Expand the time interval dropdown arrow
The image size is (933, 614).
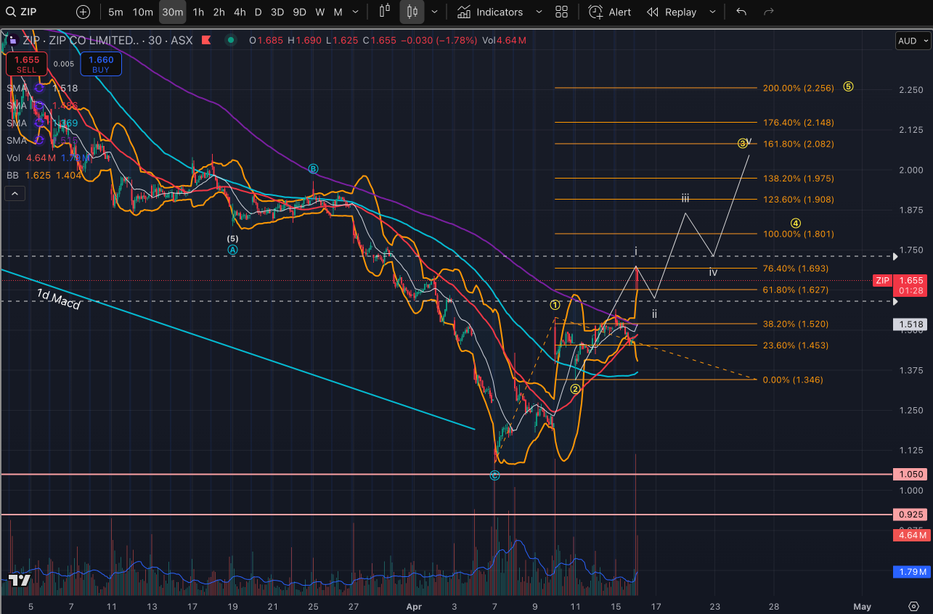357,12
